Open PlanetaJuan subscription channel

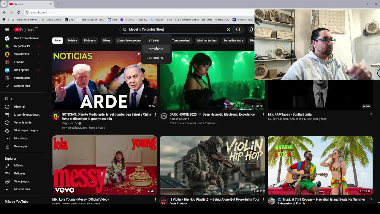click(23, 78)
